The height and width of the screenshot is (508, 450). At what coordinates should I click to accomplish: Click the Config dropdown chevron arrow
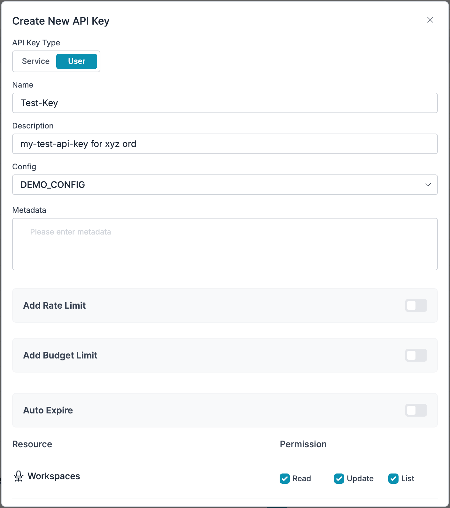[428, 185]
